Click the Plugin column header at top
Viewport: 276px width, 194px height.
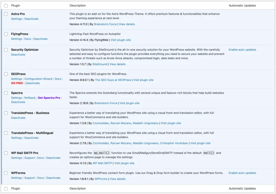click(x=16, y=6)
